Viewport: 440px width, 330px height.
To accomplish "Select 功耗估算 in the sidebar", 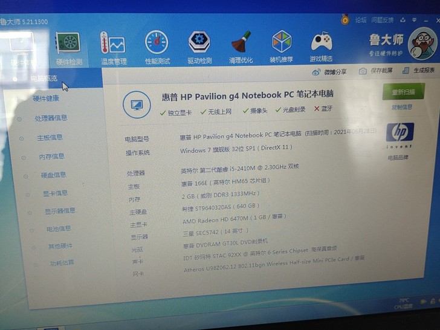I will click(x=62, y=263).
